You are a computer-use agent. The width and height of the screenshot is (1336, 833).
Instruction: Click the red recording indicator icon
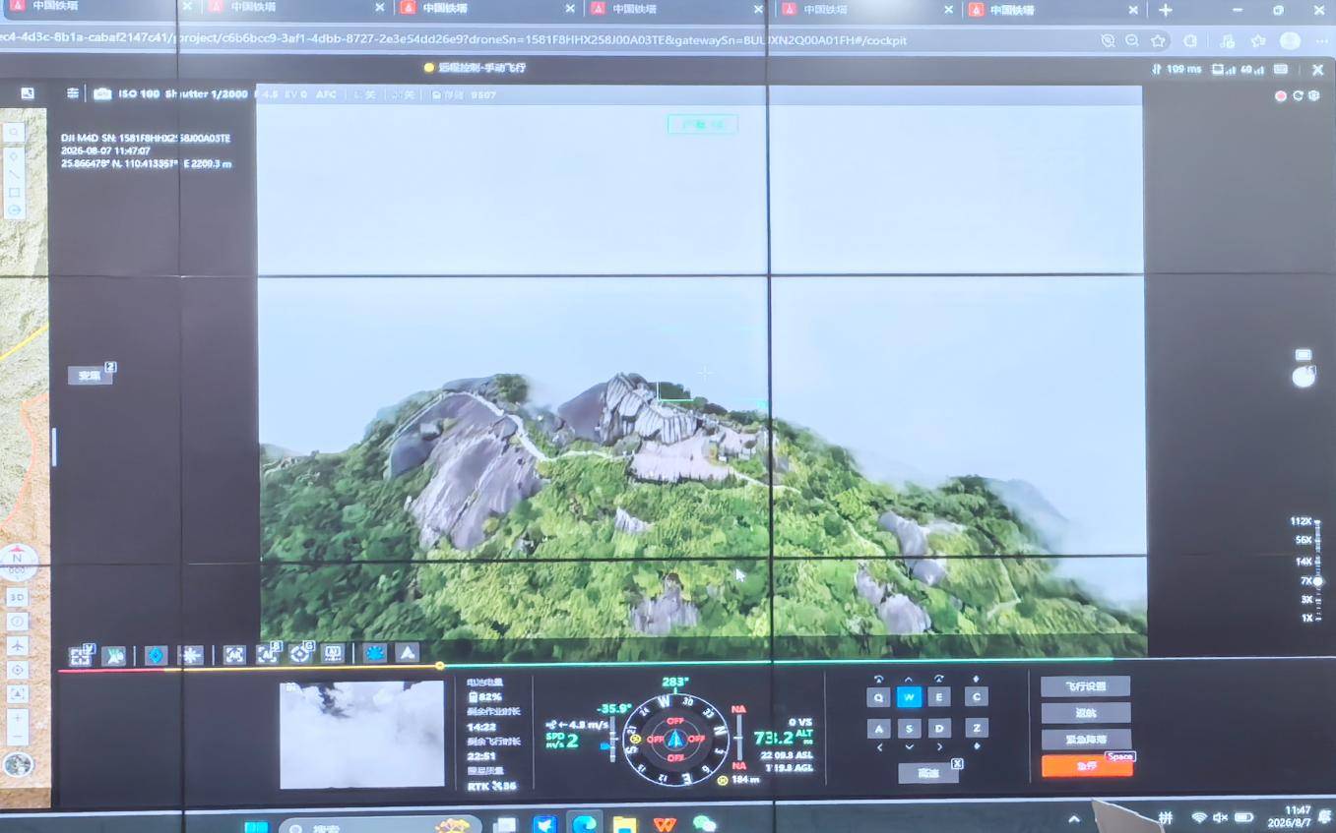1281,95
